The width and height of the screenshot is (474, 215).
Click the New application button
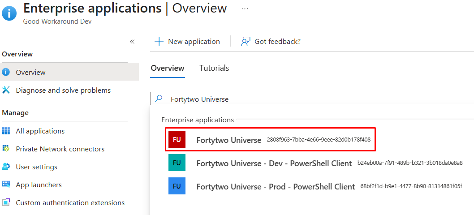[187, 42]
